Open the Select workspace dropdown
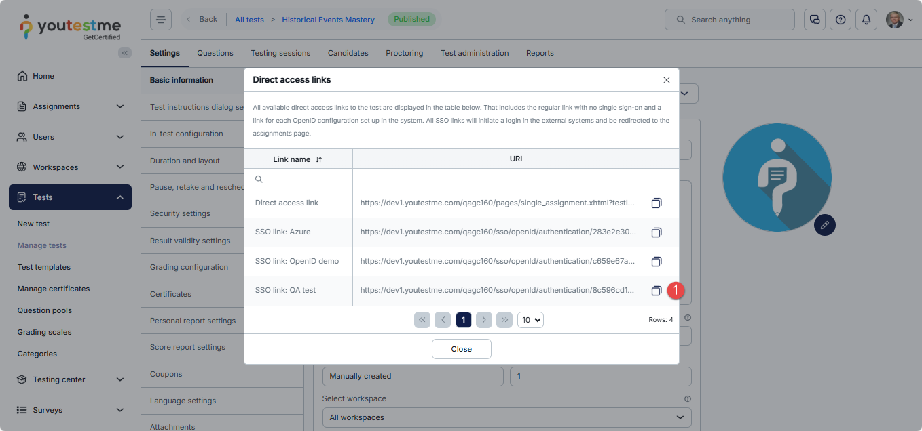Screen dimensions: 922x431 pos(506,417)
